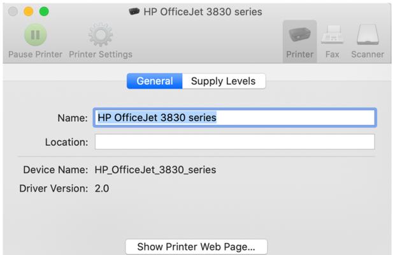
Task: Select the General tab
Action: click(154, 81)
